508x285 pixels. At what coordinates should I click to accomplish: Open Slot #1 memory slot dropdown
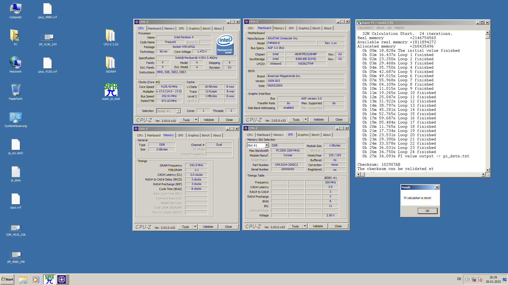coord(267,145)
